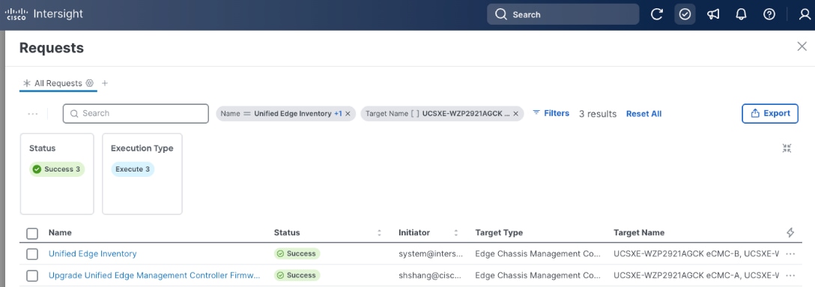815x287 pixels.
Task: Click the Cisco Intersight logo
Action: [x=43, y=14]
